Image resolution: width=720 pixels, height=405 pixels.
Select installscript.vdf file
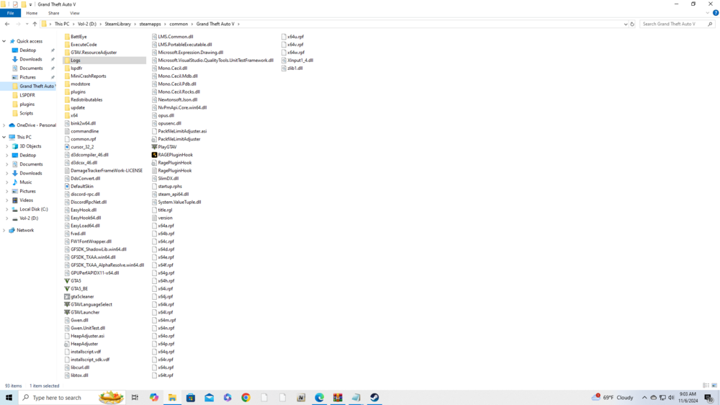coord(83,352)
